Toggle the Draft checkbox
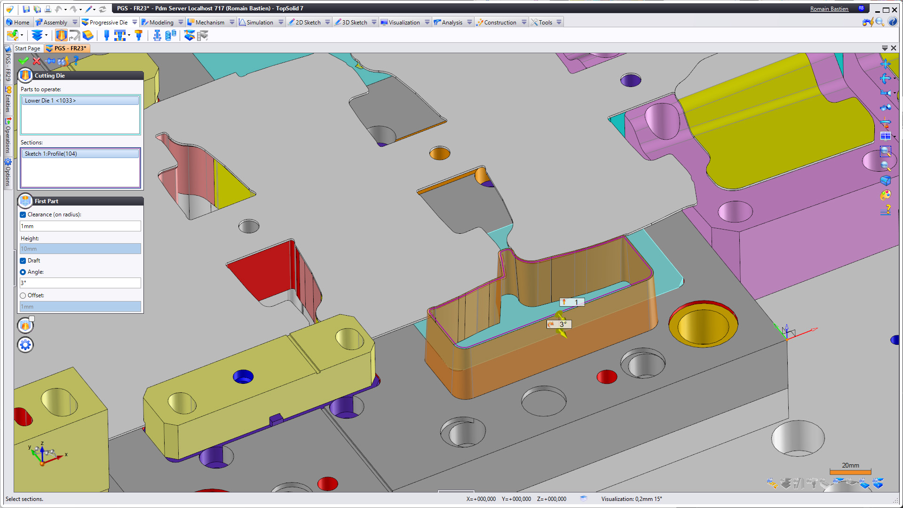The height and width of the screenshot is (508, 903). (x=23, y=261)
